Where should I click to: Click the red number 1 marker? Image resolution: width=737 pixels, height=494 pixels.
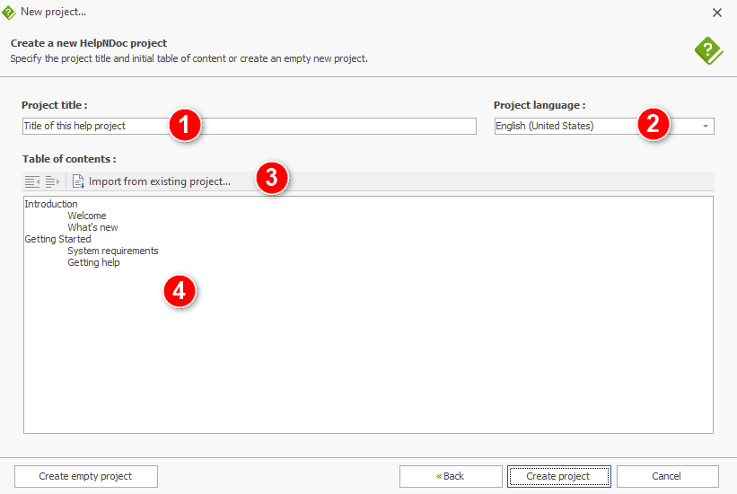click(185, 125)
